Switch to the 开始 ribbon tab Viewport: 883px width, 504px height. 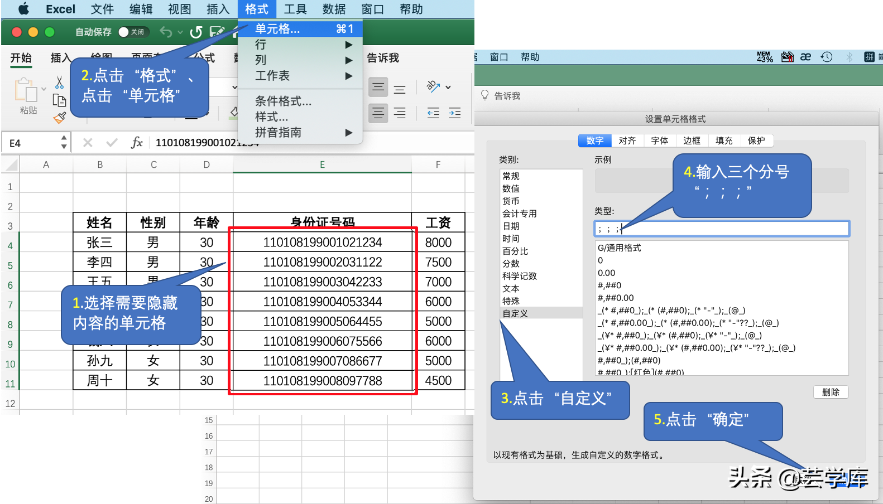click(x=21, y=58)
